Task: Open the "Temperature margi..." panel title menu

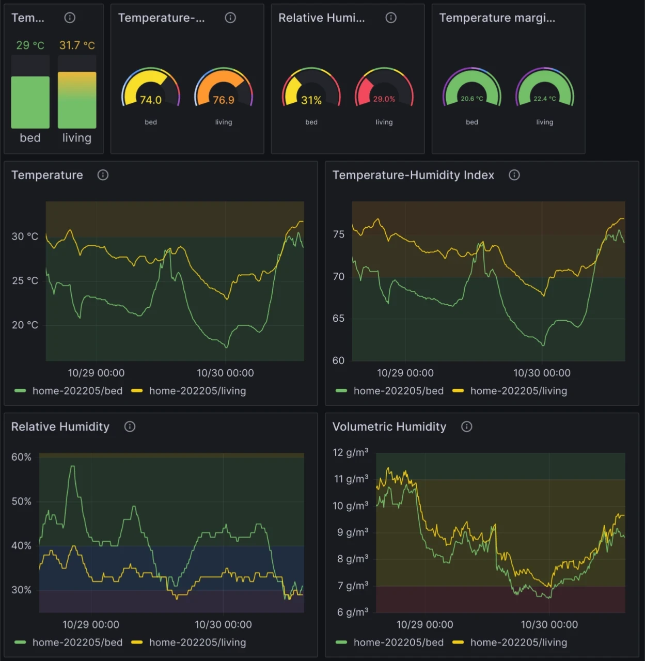Action: coord(497,18)
